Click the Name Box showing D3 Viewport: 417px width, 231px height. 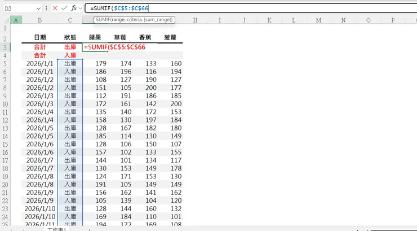click(x=20, y=8)
